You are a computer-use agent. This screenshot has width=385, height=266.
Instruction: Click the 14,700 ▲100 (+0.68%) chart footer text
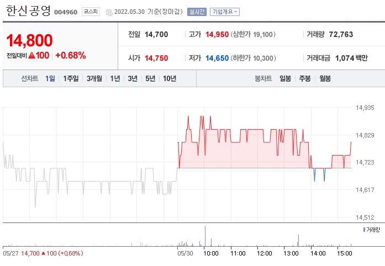(52, 253)
